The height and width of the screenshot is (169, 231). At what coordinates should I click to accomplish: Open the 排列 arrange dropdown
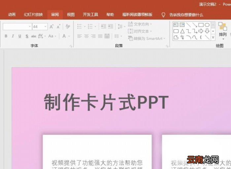pos(223,31)
